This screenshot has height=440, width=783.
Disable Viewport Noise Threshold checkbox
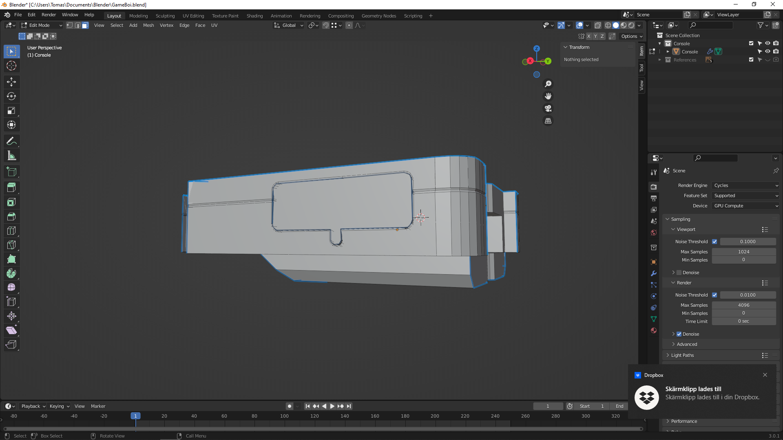click(714, 242)
